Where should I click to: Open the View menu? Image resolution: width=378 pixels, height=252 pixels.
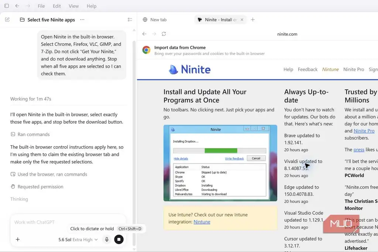click(73, 6)
